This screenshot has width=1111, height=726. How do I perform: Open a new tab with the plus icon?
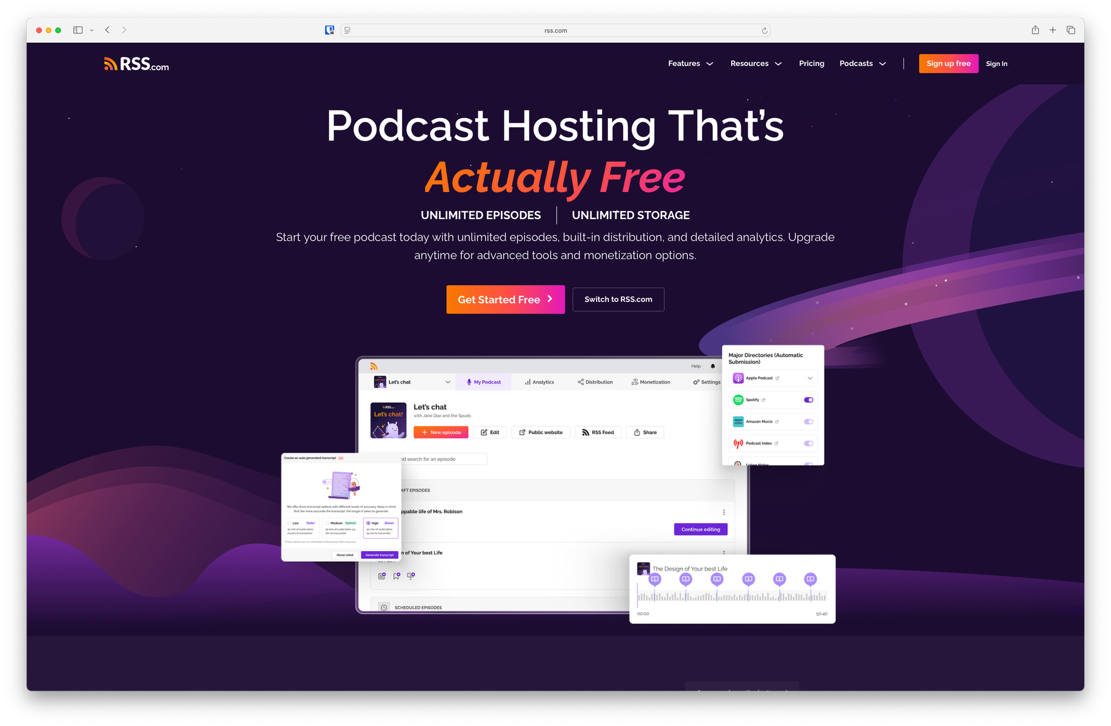coord(1053,30)
